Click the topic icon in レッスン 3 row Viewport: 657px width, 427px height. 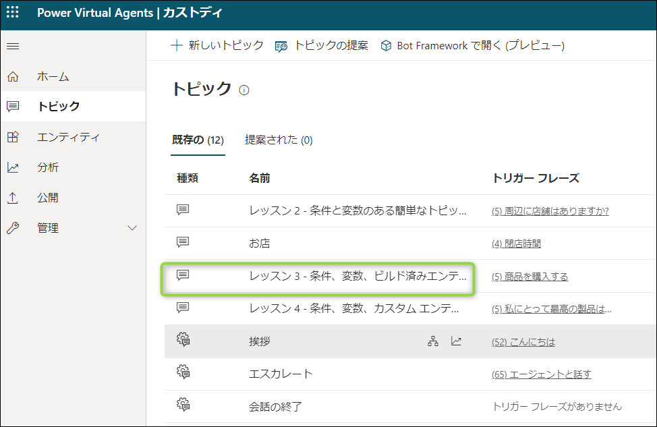click(x=183, y=275)
